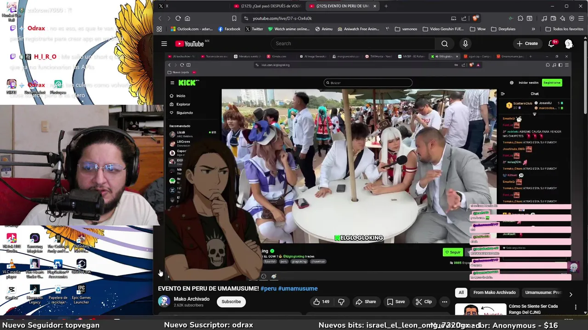Open the vamonos bookmarks folder
Viewport: 588px width, 330px height.
point(406,29)
